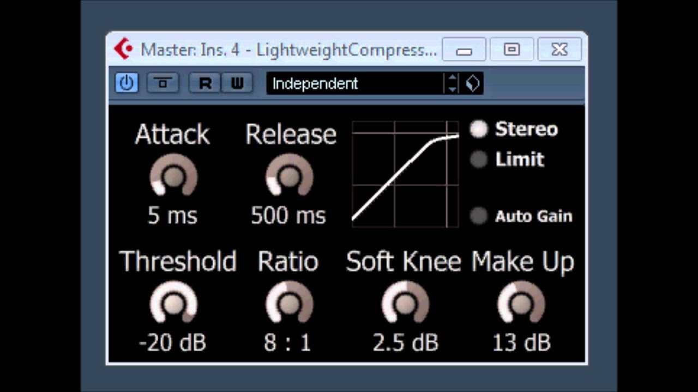Enable the Auto Gain option
This screenshot has width=698, height=392.
point(479,216)
